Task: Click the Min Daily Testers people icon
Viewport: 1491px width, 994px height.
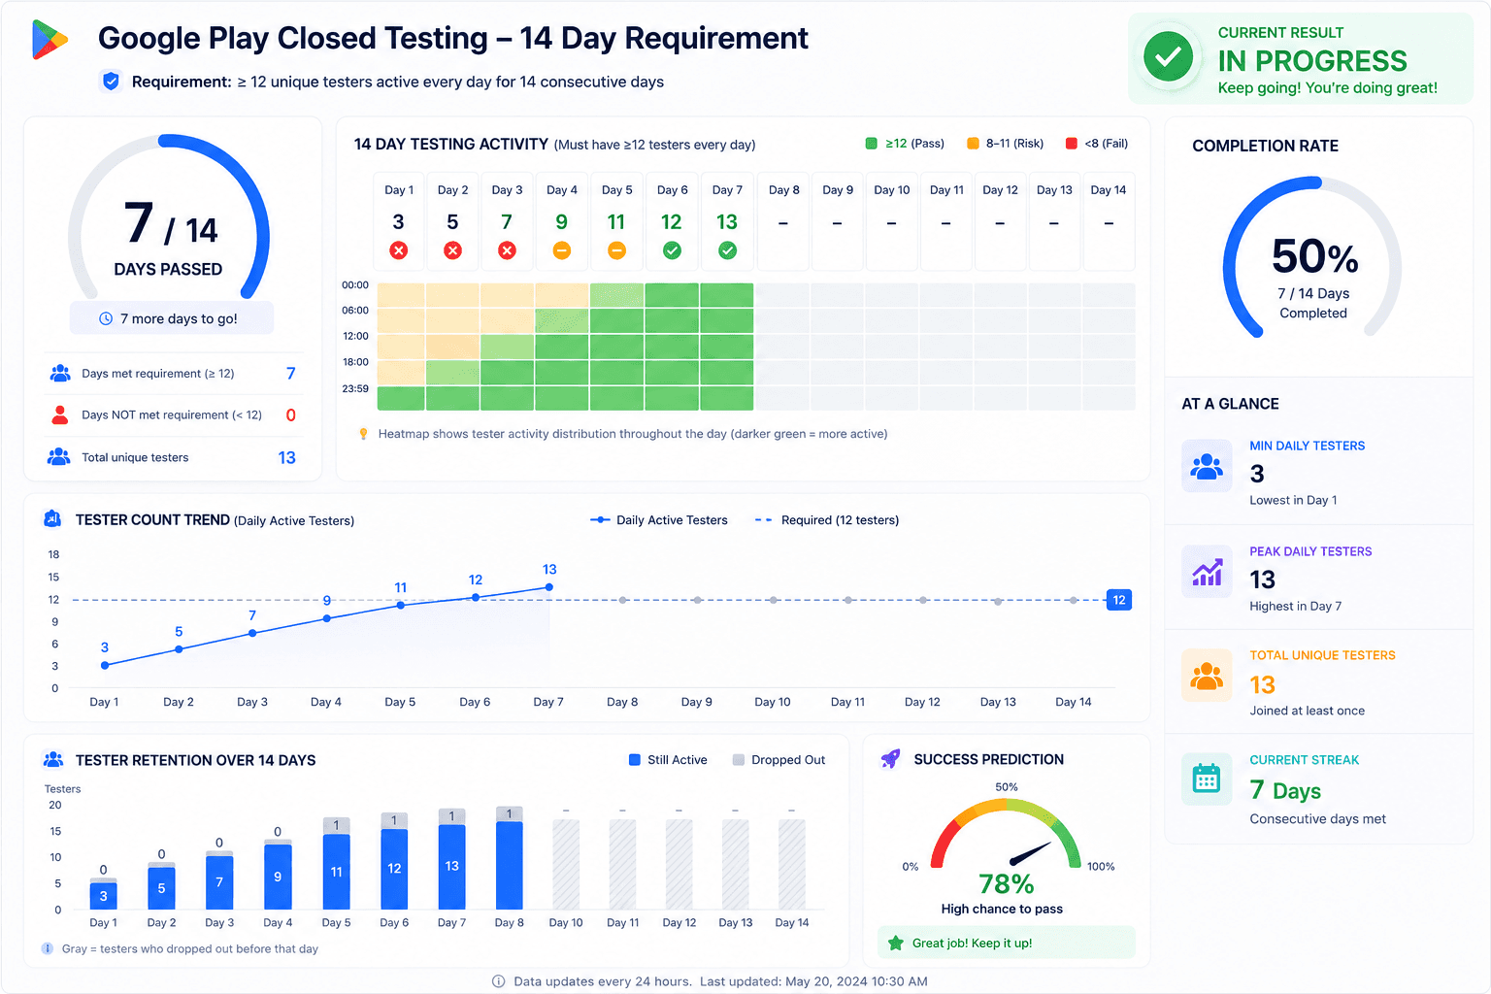Action: point(1207,467)
